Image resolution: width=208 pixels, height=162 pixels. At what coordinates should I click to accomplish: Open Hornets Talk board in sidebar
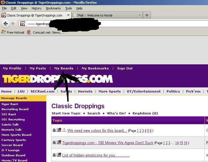11,130
